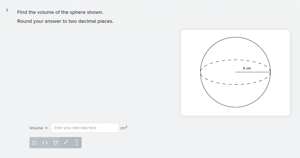Viewport: 300px width, 158px height.
Task: Select the infinity symbol tool
Action: click(57, 141)
